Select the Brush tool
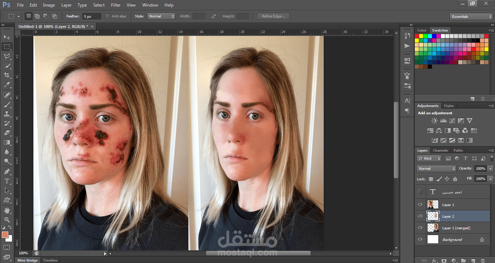495x263 pixels. [7, 104]
